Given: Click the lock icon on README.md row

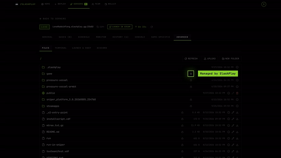Looking at the screenshot, I should [182, 132].
